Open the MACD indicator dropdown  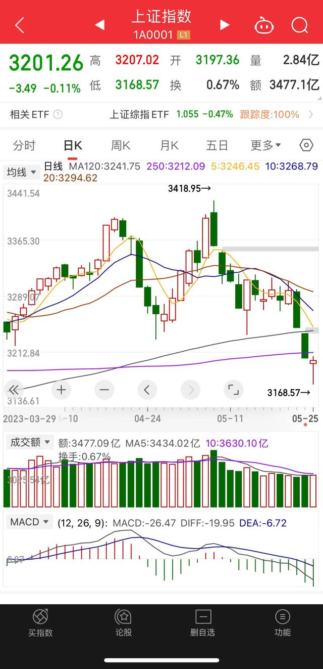click(x=30, y=522)
